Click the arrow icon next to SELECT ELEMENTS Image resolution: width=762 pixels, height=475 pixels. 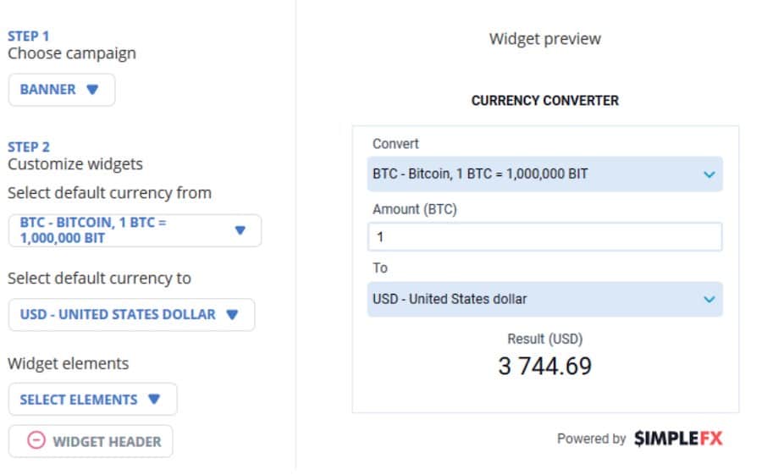coord(154,400)
